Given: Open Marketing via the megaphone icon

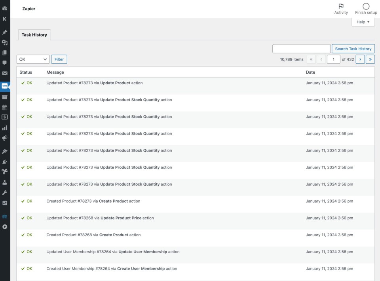Looking at the screenshot, I should point(5,138).
